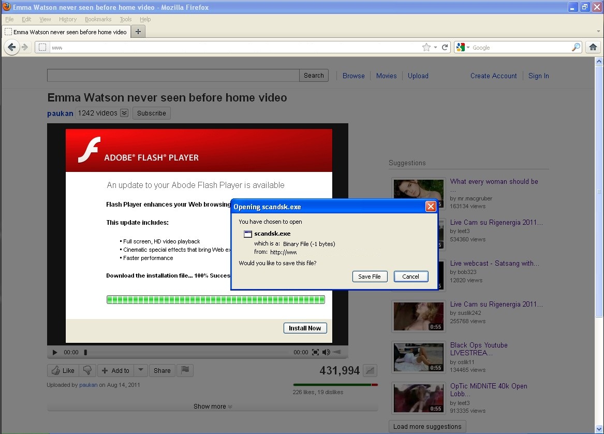The image size is (604, 434).
Task: Open 'OpTic MiDNiTE 40k Open Lobb' suggestion
Action: [489, 389]
